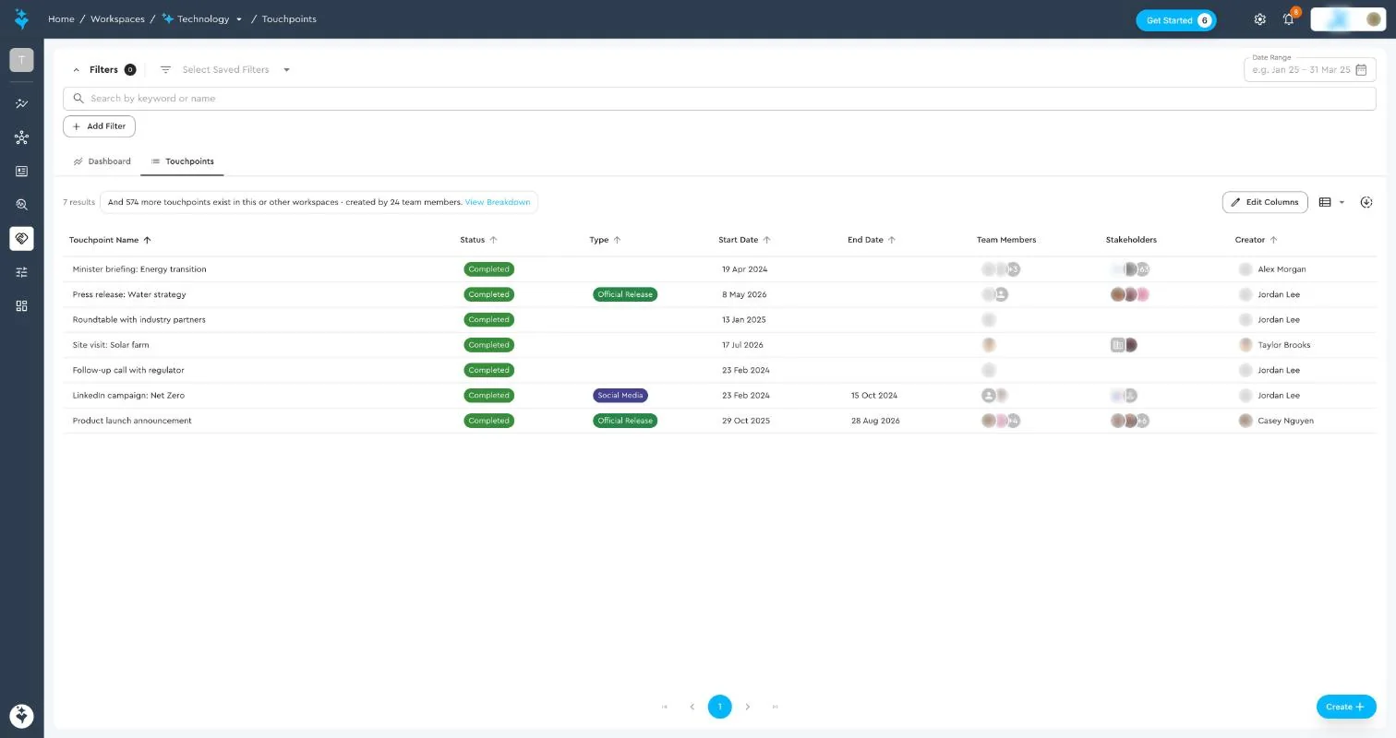Open the grid widgets icon in sidebar
Image resolution: width=1396 pixels, height=738 pixels.
(21, 306)
